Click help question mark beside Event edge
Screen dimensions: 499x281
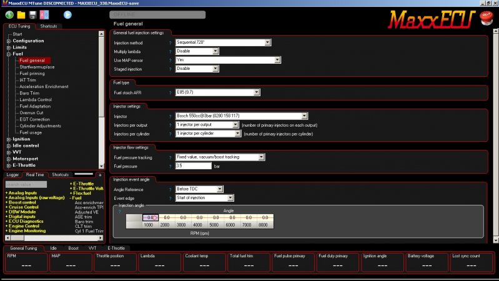click(170, 198)
